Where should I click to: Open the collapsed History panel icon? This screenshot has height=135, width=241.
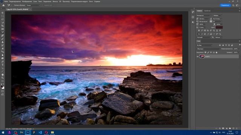click(193, 12)
